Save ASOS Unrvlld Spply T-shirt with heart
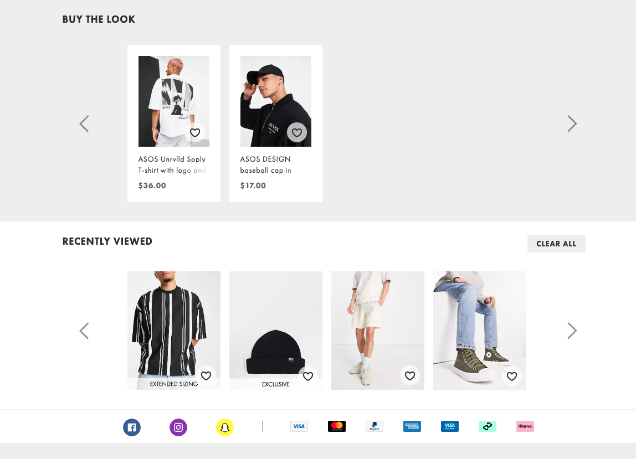Image resolution: width=636 pixels, height=459 pixels. (x=195, y=132)
